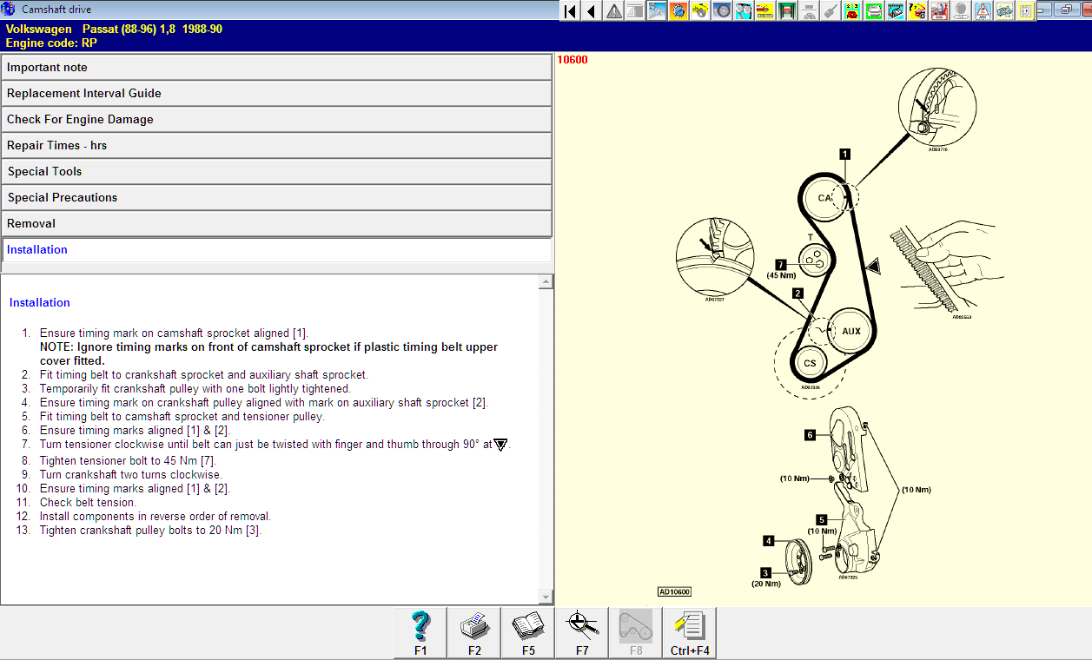Select the highlighted crossed wrenches icon

point(657,11)
